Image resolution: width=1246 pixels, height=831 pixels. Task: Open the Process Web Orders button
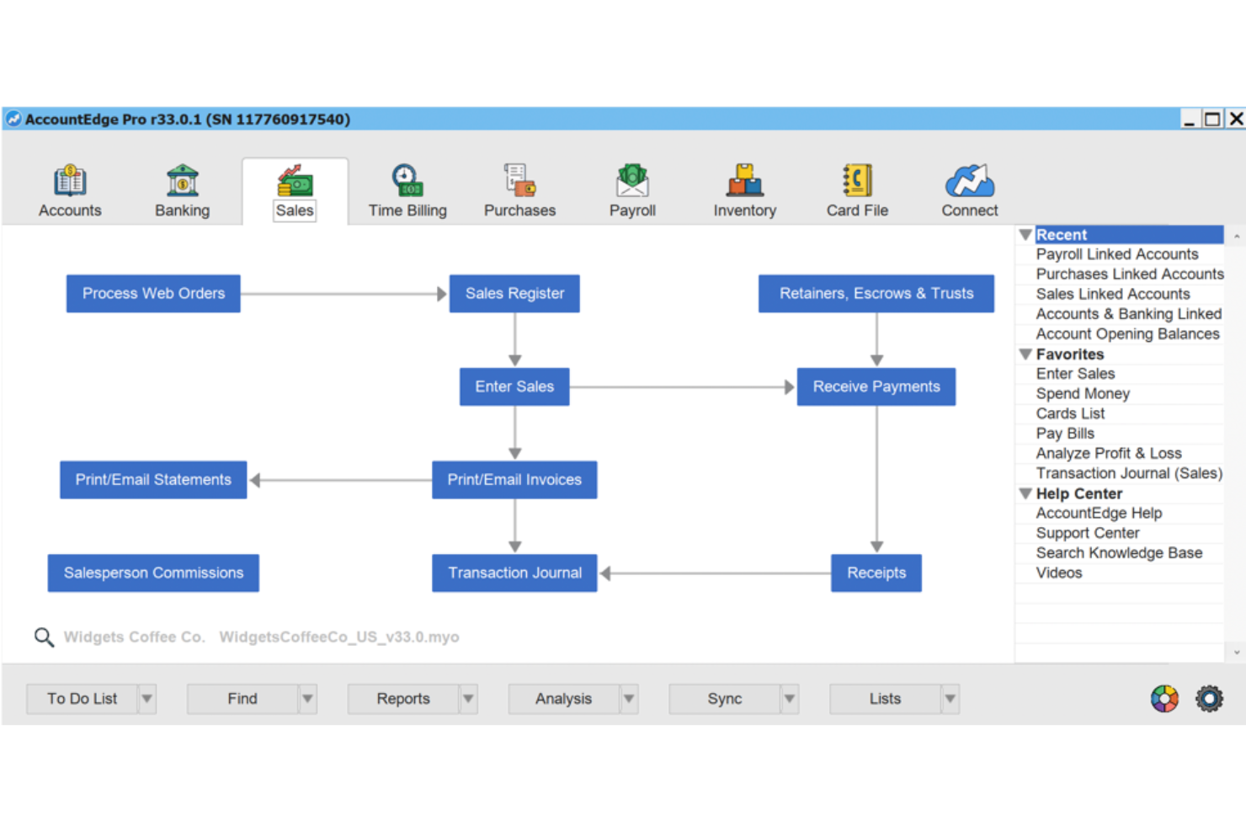click(153, 293)
